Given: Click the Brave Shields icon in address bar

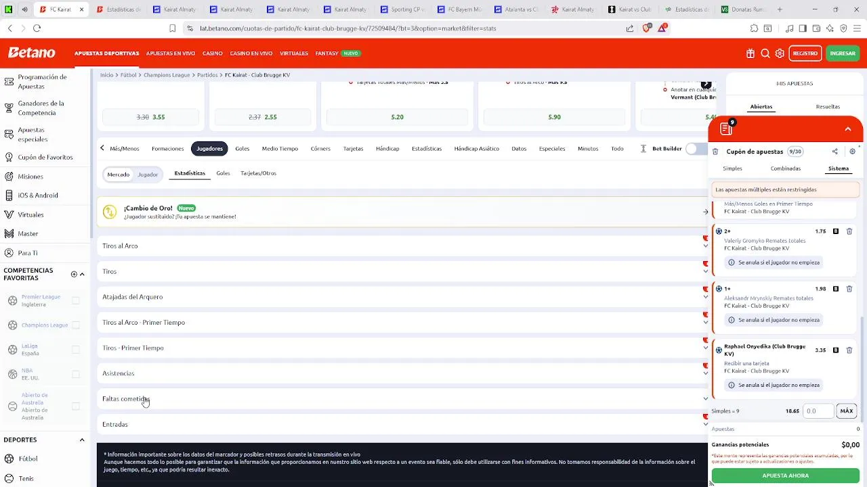Looking at the screenshot, I should click(x=647, y=28).
